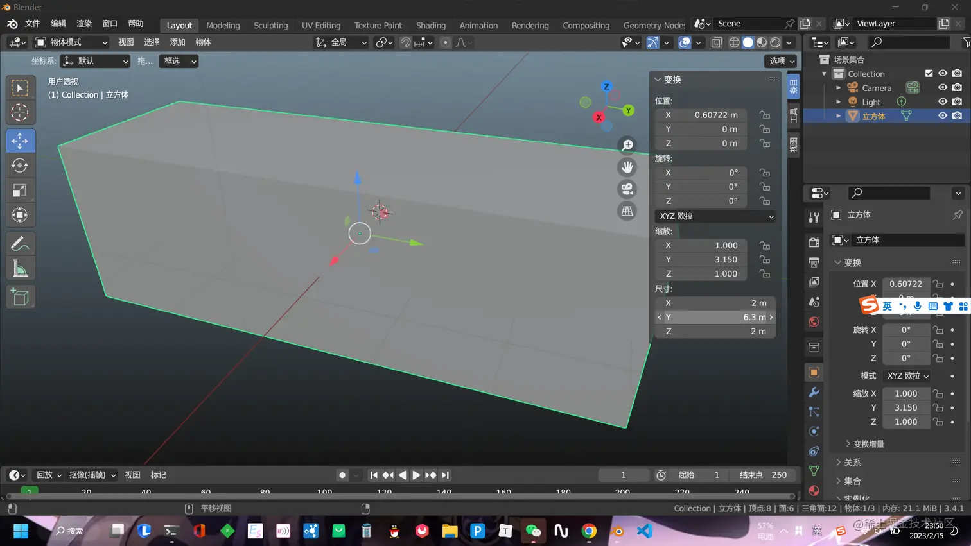This screenshot has height=546, width=971.
Task: Open the Material properties tab
Action: click(814, 491)
